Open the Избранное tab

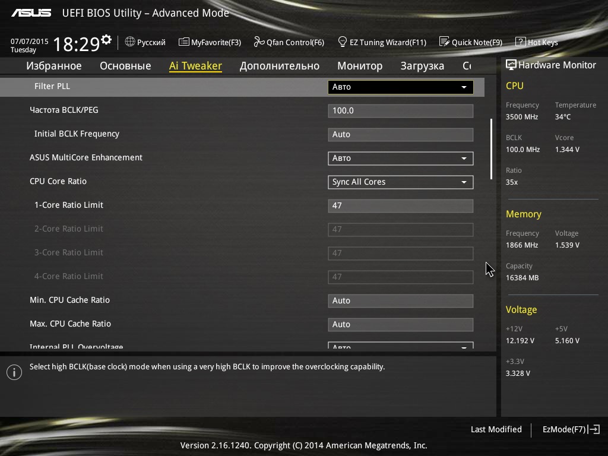point(54,66)
